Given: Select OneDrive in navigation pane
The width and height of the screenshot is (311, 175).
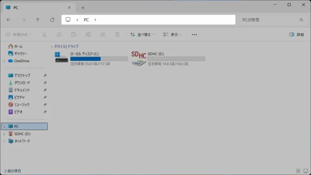Looking at the screenshot, I should (19, 61).
